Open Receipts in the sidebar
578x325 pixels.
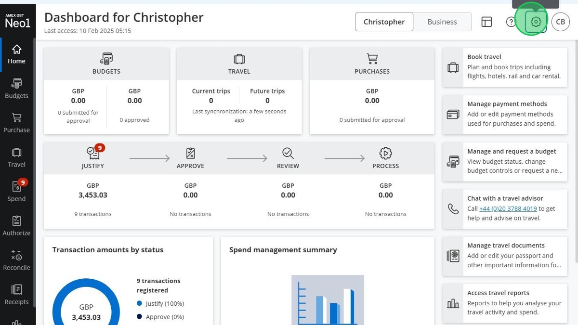16,295
